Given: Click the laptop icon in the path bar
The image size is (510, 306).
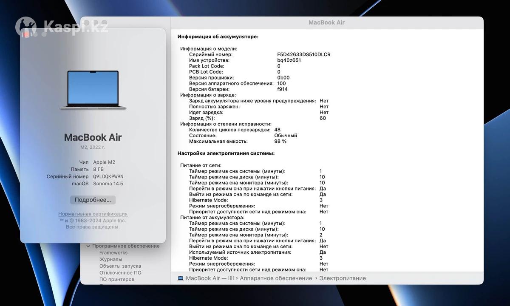Looking at the screenshot, I should click(181, 278).
